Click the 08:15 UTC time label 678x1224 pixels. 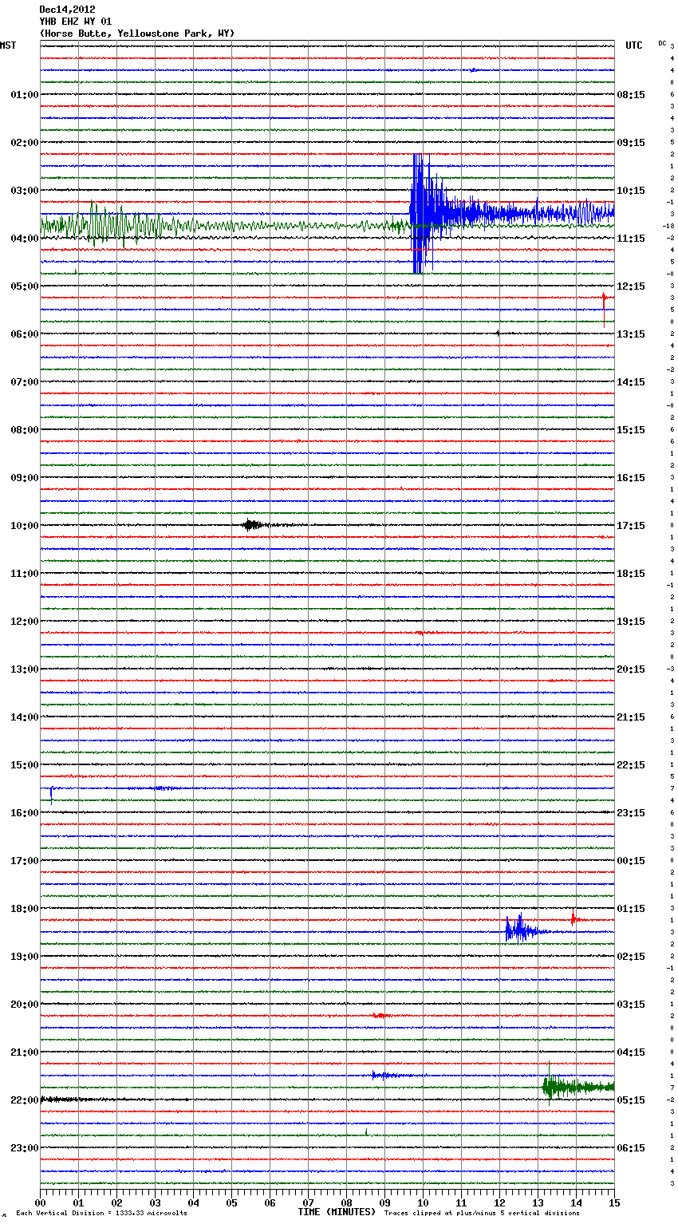pyautogui.click(x=631, y=95)
